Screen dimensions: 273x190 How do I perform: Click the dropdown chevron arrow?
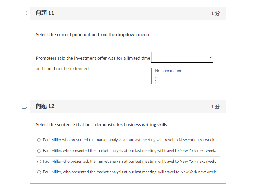(x=210, y=57)
